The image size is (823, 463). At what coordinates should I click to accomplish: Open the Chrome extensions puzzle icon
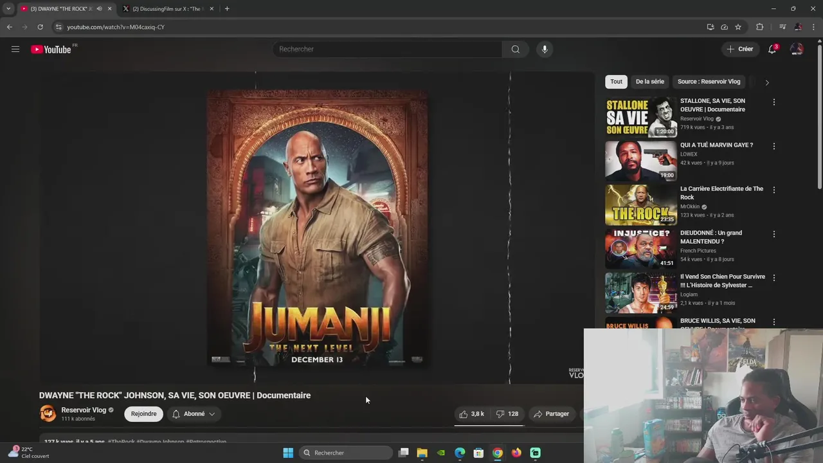[x=759, y=27]
